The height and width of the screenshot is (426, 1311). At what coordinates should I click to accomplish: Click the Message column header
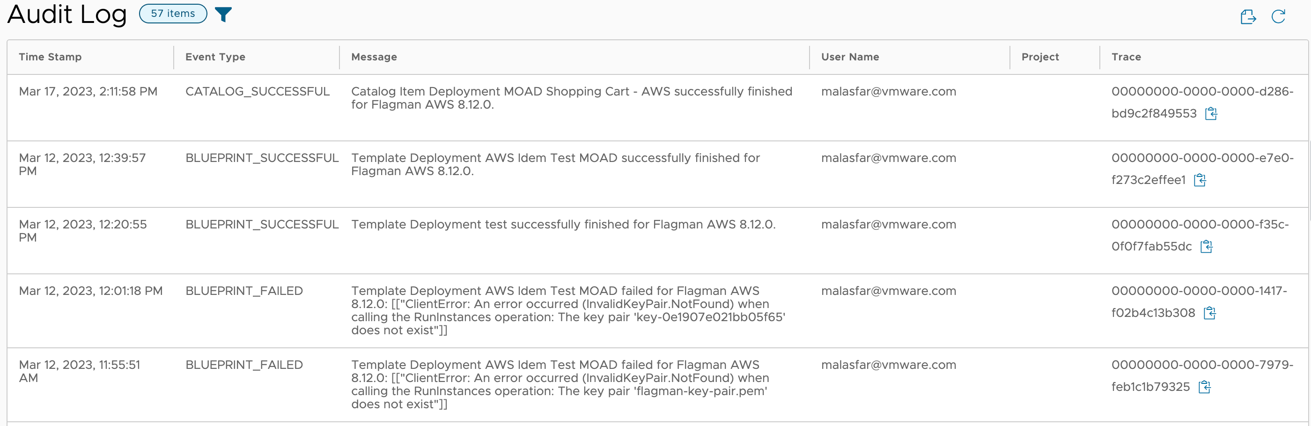374,57
